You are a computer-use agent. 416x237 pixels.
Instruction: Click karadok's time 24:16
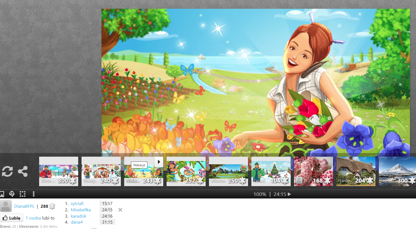tap(107, 216)
